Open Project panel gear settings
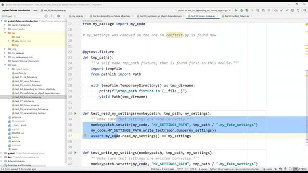 point(58,16)
